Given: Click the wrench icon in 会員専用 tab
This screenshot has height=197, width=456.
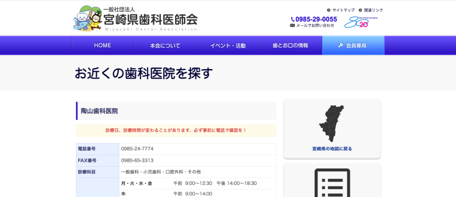Looking at the screenshot, I should coord(341,45).
